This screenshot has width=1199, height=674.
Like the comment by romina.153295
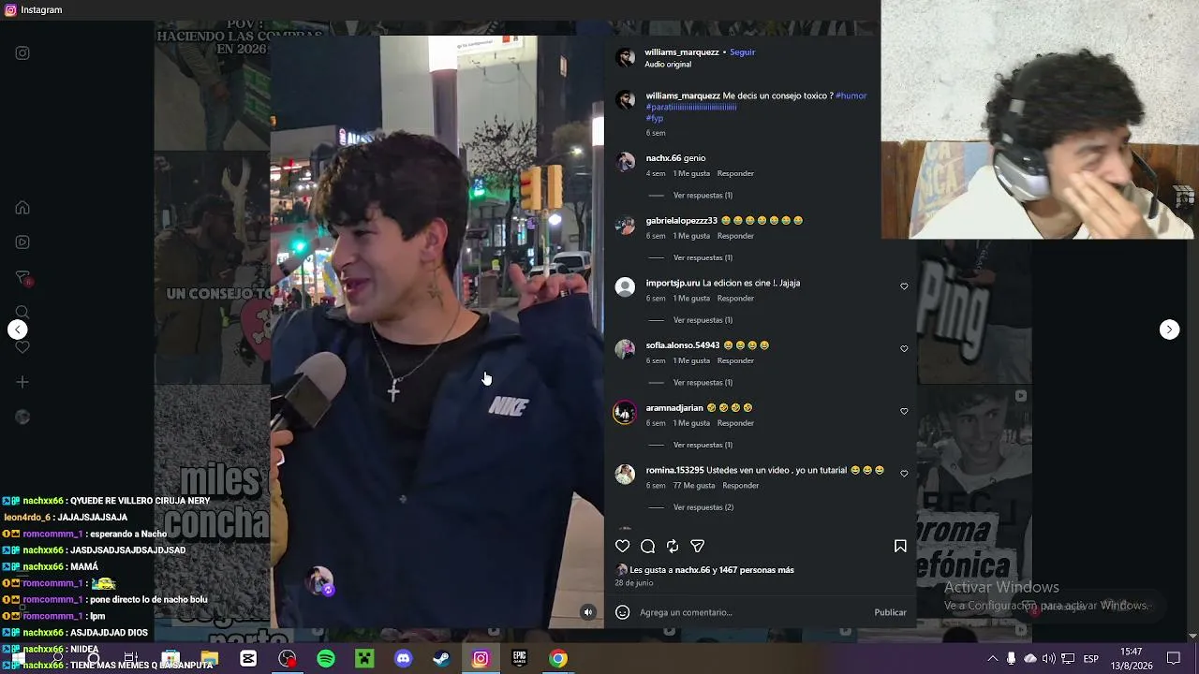pos(904,474)
